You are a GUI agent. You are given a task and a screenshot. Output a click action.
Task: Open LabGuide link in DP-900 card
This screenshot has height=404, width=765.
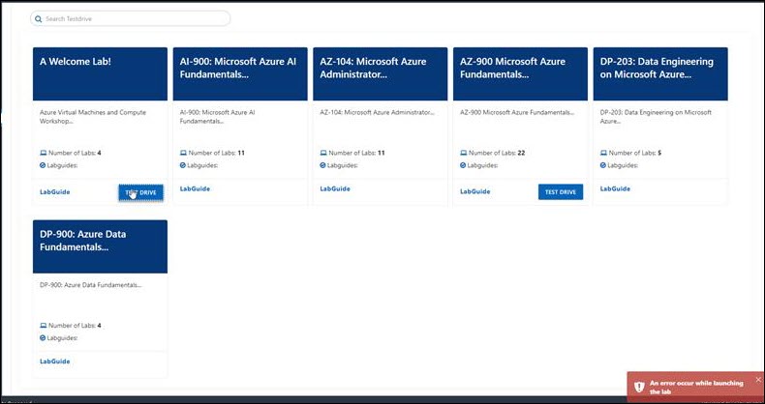point(54,361)
